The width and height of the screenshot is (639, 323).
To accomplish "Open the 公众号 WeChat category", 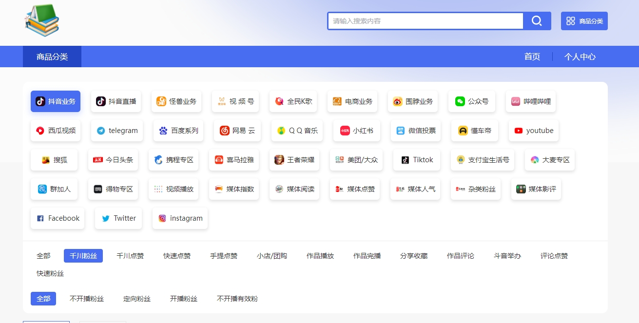I will point(472,101).
